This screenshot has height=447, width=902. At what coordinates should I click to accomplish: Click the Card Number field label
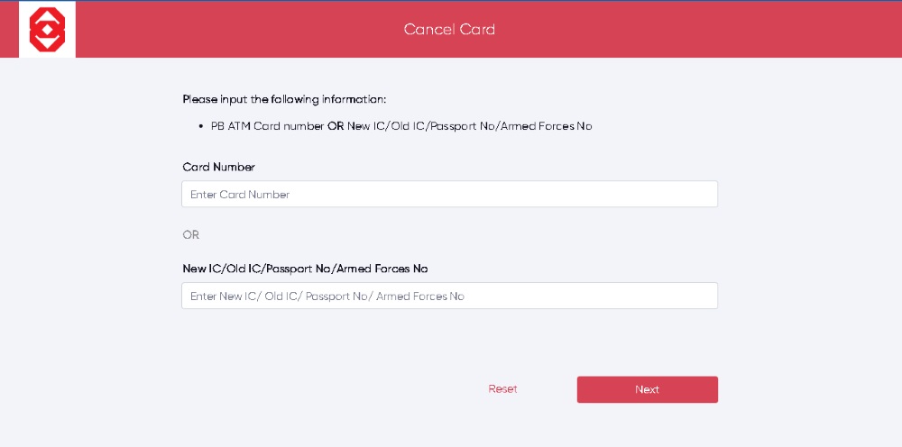coord(218,168)
